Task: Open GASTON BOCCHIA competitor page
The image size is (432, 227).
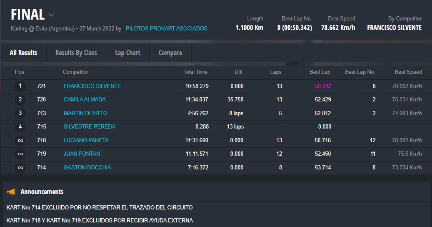Action: pos(87,167)
